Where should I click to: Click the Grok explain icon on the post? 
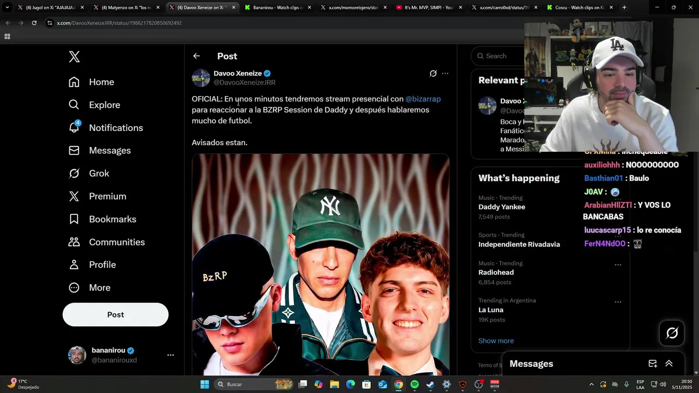point(433,73)
